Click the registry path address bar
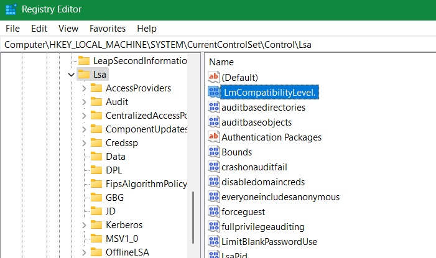 click(x=218, y=45)
